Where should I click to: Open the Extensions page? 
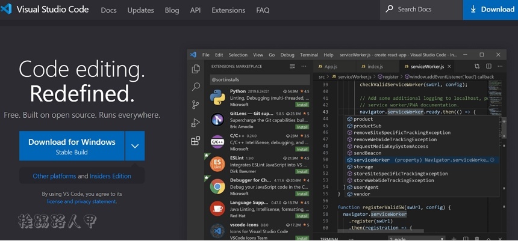[x=228, y=10]
